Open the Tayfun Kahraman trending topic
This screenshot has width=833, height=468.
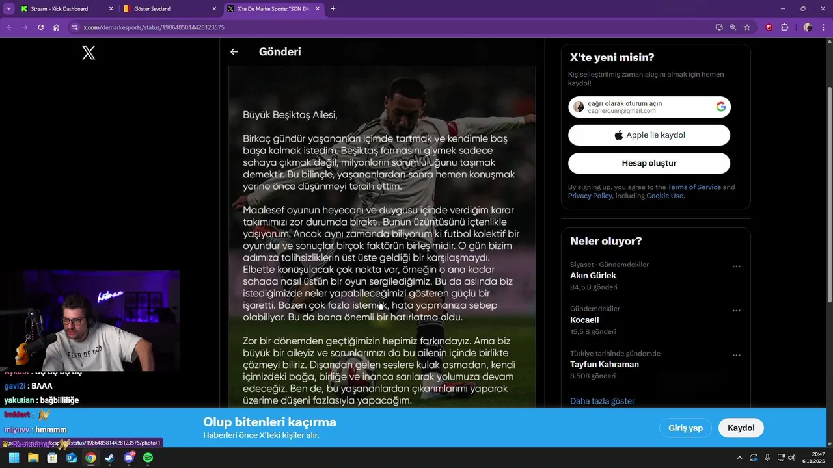[x=605, y=365]
